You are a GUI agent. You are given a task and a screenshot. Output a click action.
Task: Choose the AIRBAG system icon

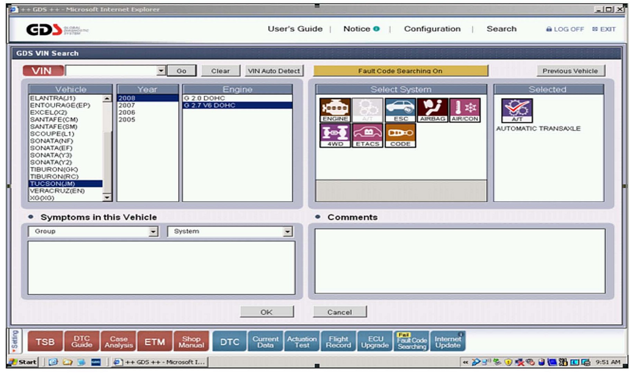(x=432, y=110)
